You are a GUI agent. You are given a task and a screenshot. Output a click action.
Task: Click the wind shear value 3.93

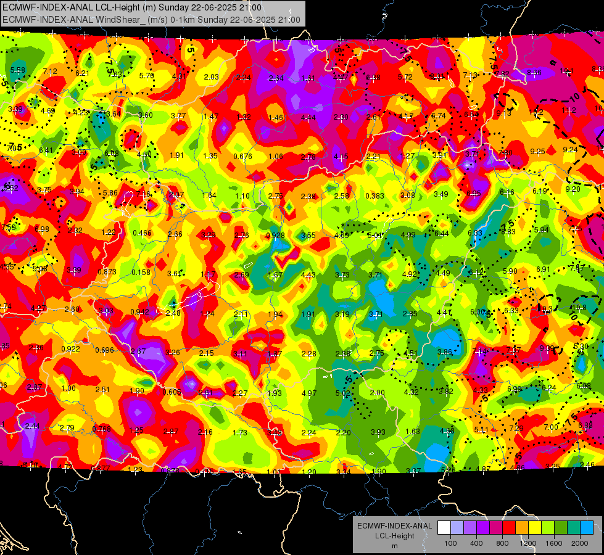tap(378, 432)
